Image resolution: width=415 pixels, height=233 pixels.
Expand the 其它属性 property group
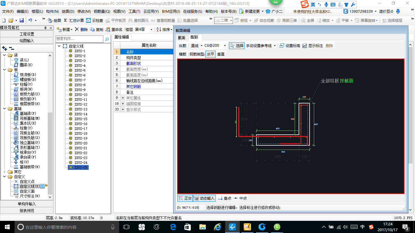[x=123, y=98]
